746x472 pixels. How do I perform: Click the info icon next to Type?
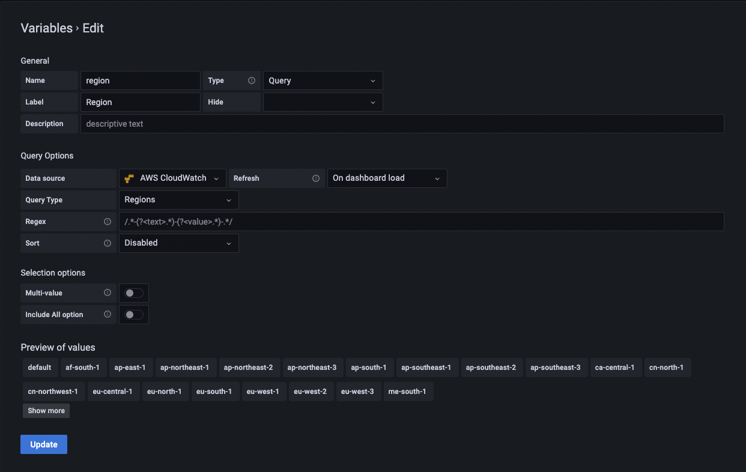tap(253, 80)
